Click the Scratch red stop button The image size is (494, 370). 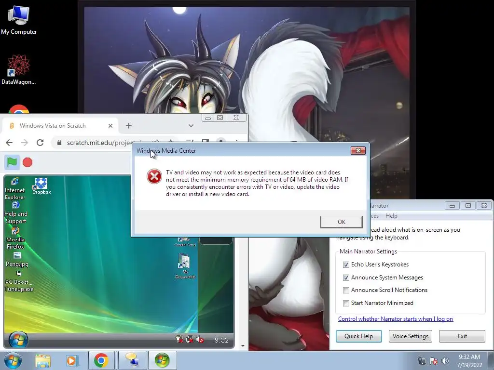[x=27, y=162]
